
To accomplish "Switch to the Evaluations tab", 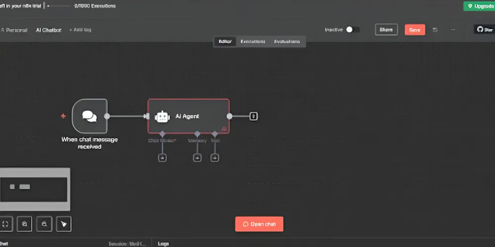I will pos(287,41).
